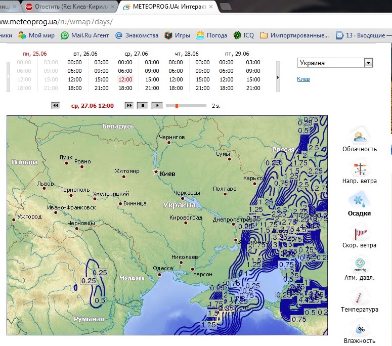Open the Погода bookmark in bookmarks bar
Screen dimensions: 392x346
211,35
